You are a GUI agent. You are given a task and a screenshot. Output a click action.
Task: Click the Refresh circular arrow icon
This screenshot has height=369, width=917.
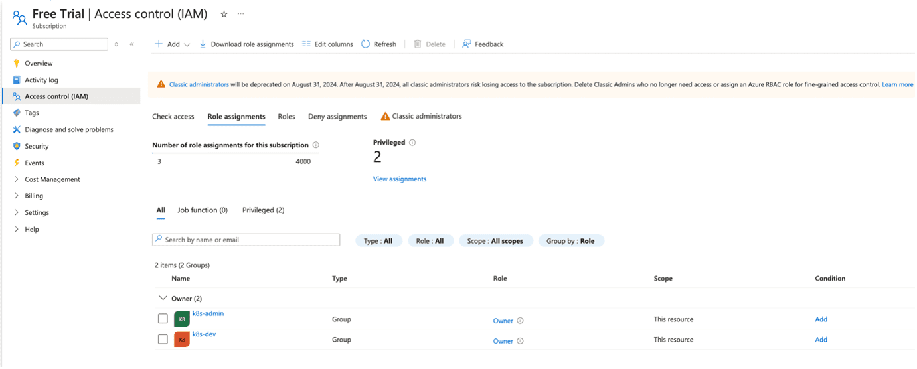pos(365,44)
